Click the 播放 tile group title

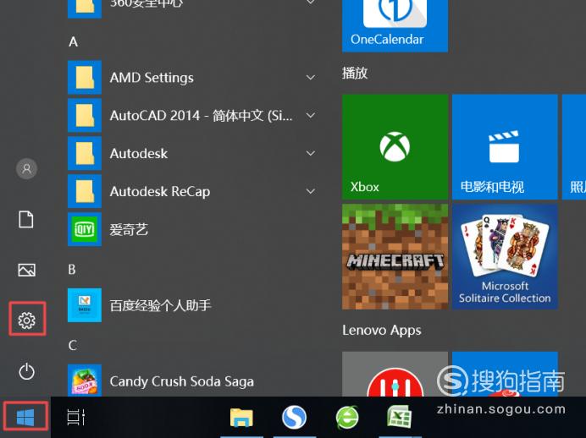pos(355,73)
